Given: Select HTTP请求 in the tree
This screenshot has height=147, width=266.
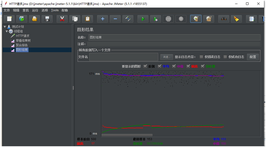Looking at the screenshot, I should pos(23,36).
